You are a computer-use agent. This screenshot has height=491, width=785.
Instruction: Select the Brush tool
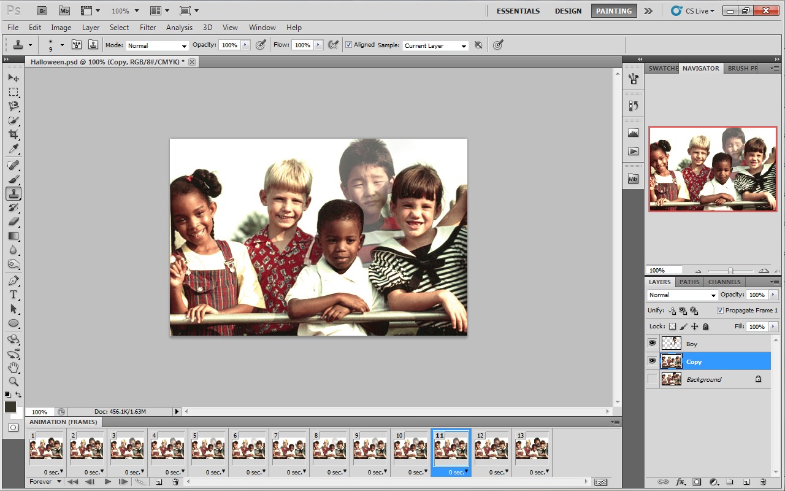click(13, 179)
